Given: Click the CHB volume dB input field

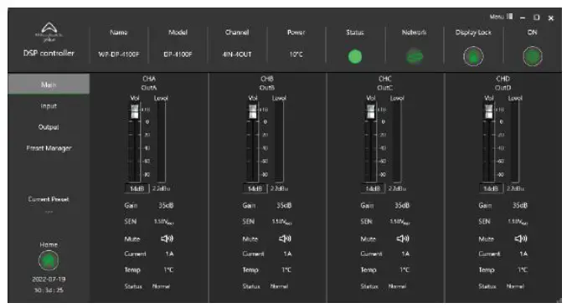Looking at the screenshot, I should (255, 189).
